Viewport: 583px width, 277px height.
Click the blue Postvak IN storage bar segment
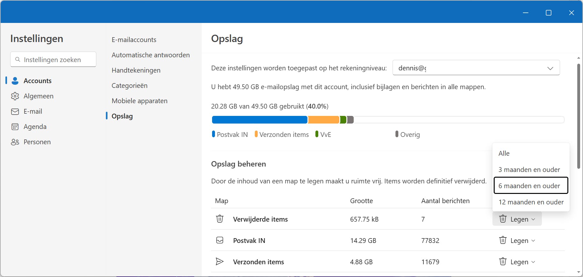(260, 120)
